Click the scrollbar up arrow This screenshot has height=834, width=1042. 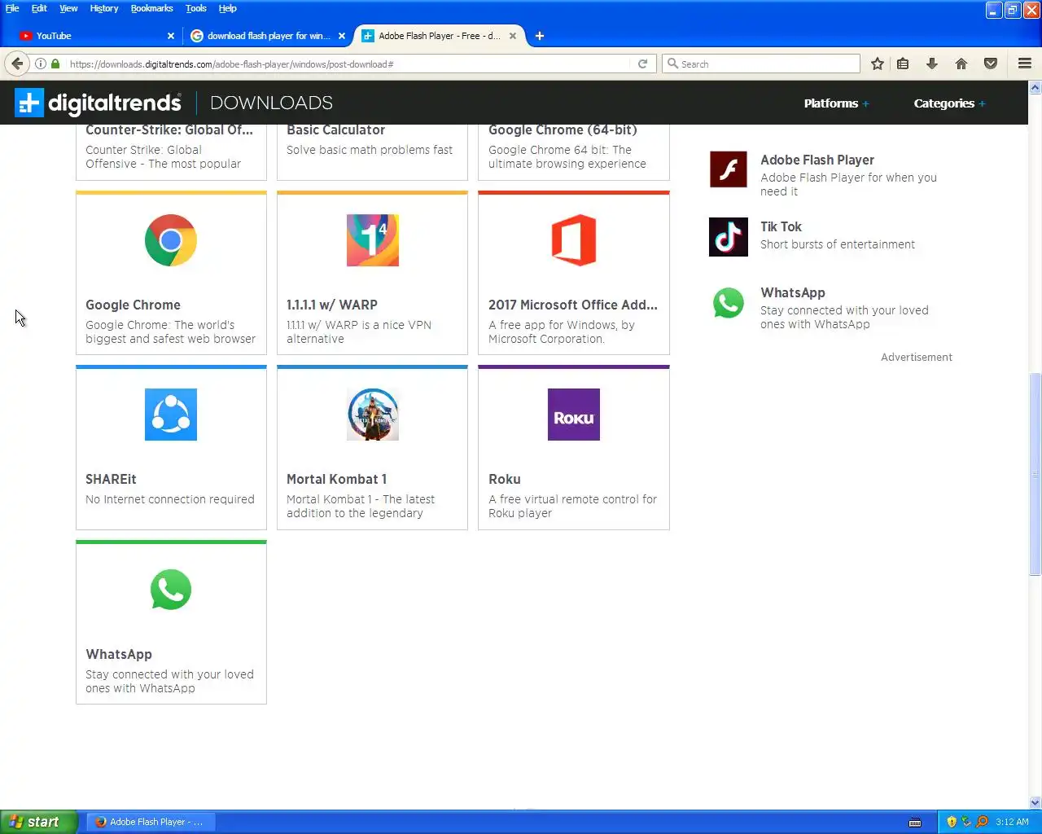(1035, 87)
